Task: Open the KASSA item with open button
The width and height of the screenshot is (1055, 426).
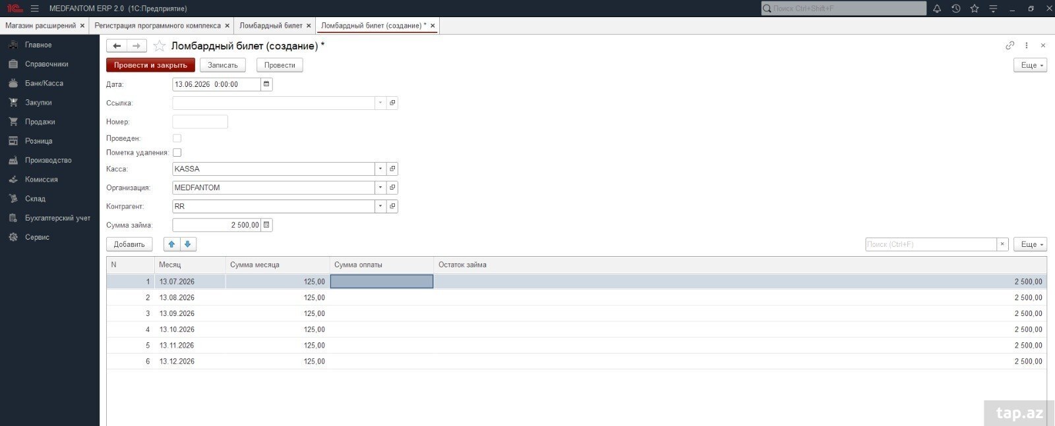Action: pos(392,169)
